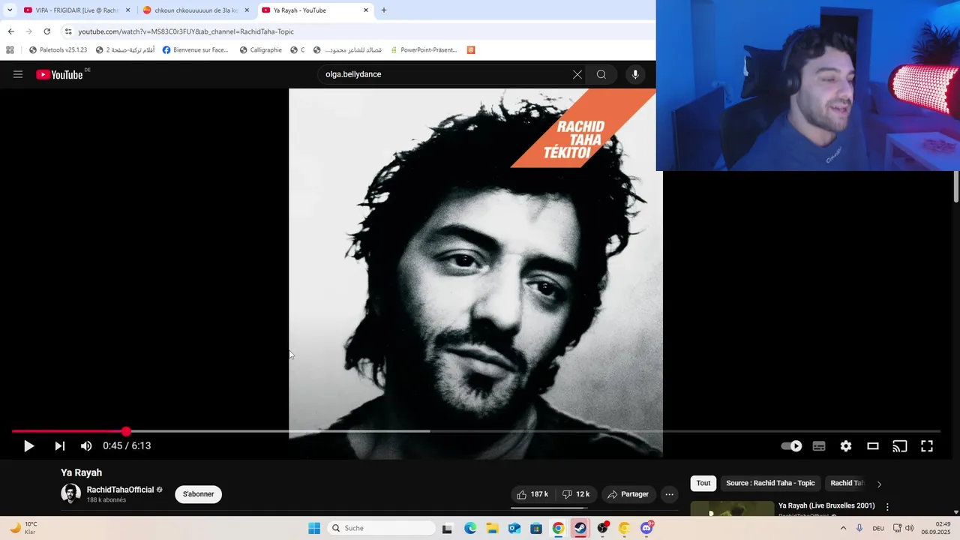Switch to Chrome in taskbar
960x540 pixels.
pos(558,528)
